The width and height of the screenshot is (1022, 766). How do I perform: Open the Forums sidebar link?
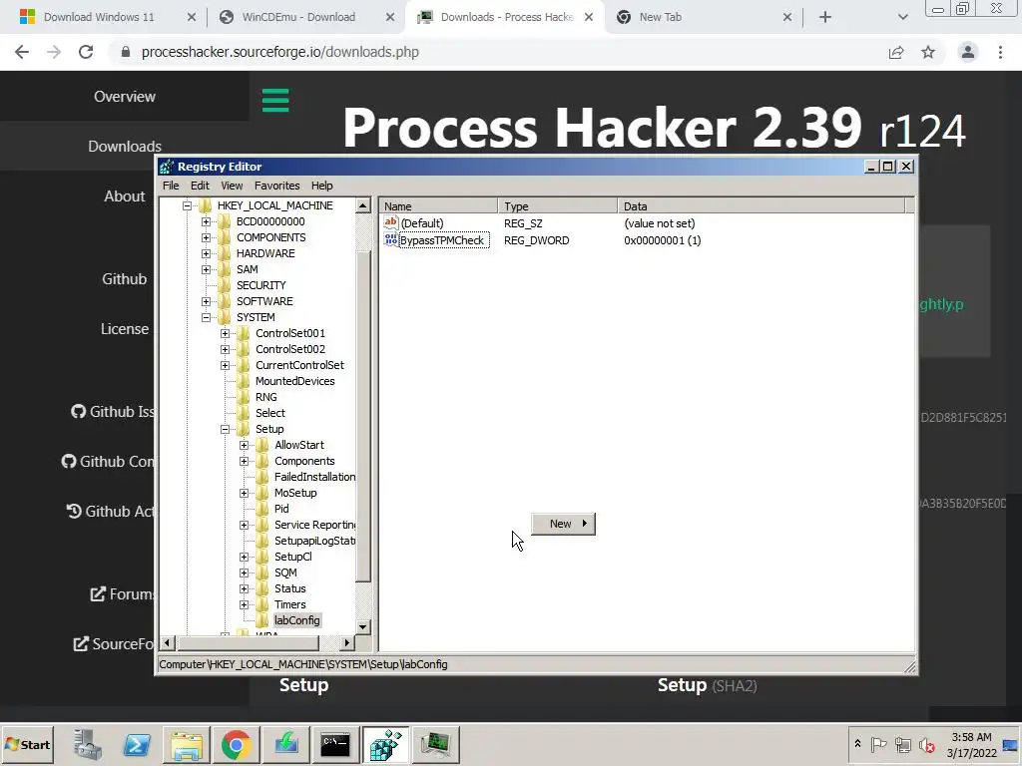[x=123, y=594]
